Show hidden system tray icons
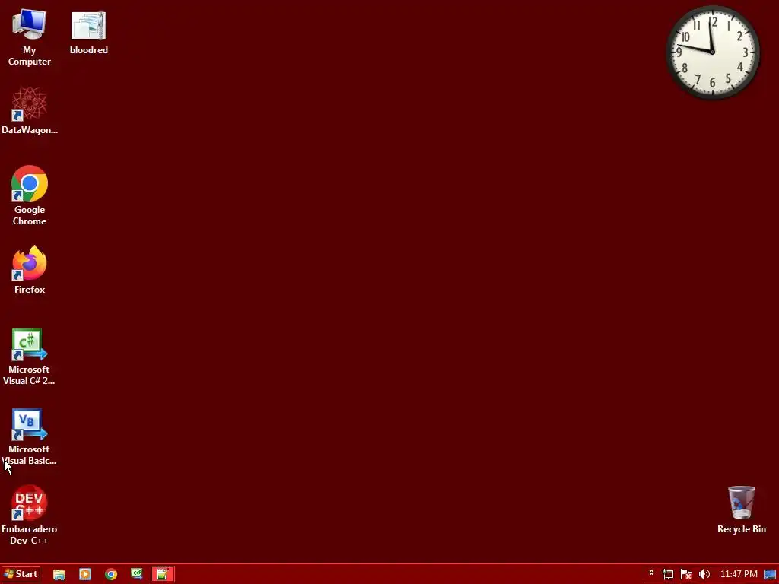779x584 pixels. pos(651,574)
